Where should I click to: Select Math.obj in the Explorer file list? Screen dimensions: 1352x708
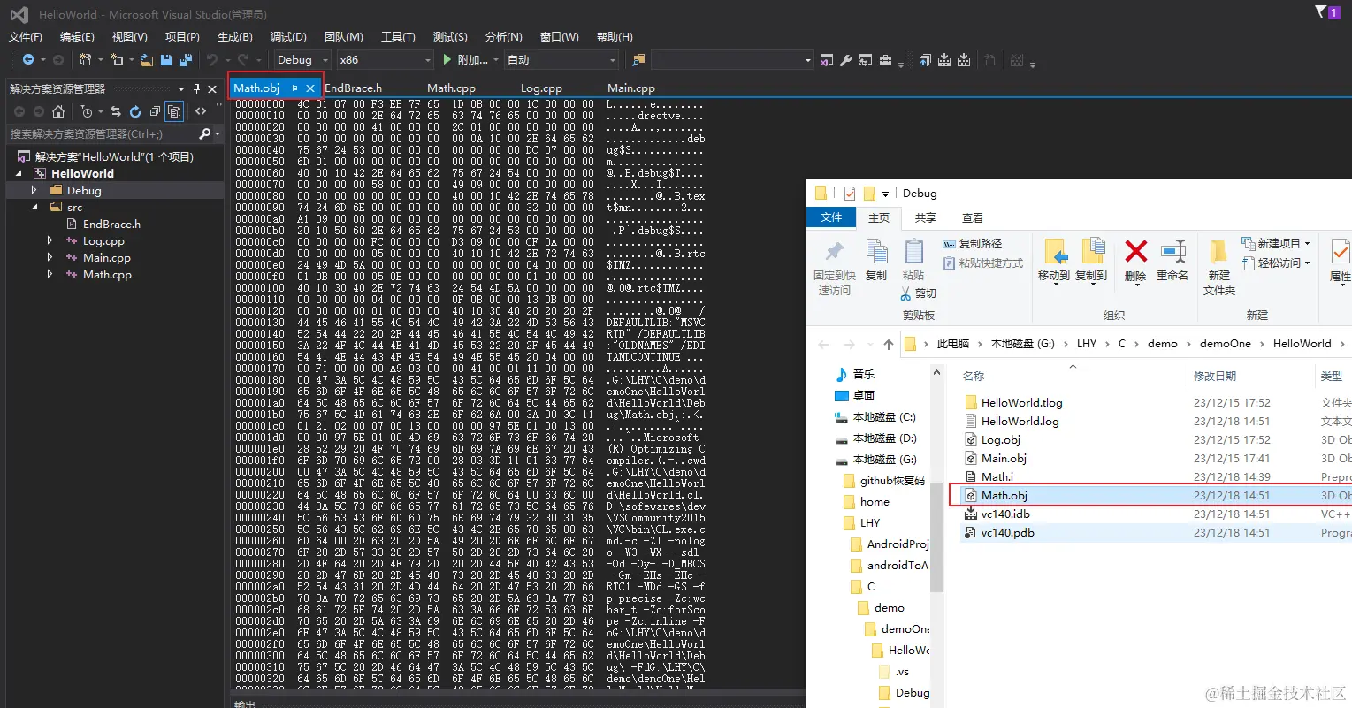point(1004,496)
